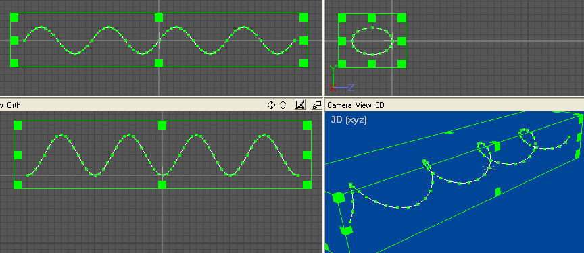Maximize viewport using the overlapping windows icon
584x253 pixels.
pos(316,105)
